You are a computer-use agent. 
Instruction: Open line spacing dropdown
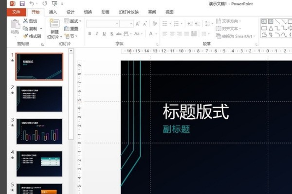209,24
